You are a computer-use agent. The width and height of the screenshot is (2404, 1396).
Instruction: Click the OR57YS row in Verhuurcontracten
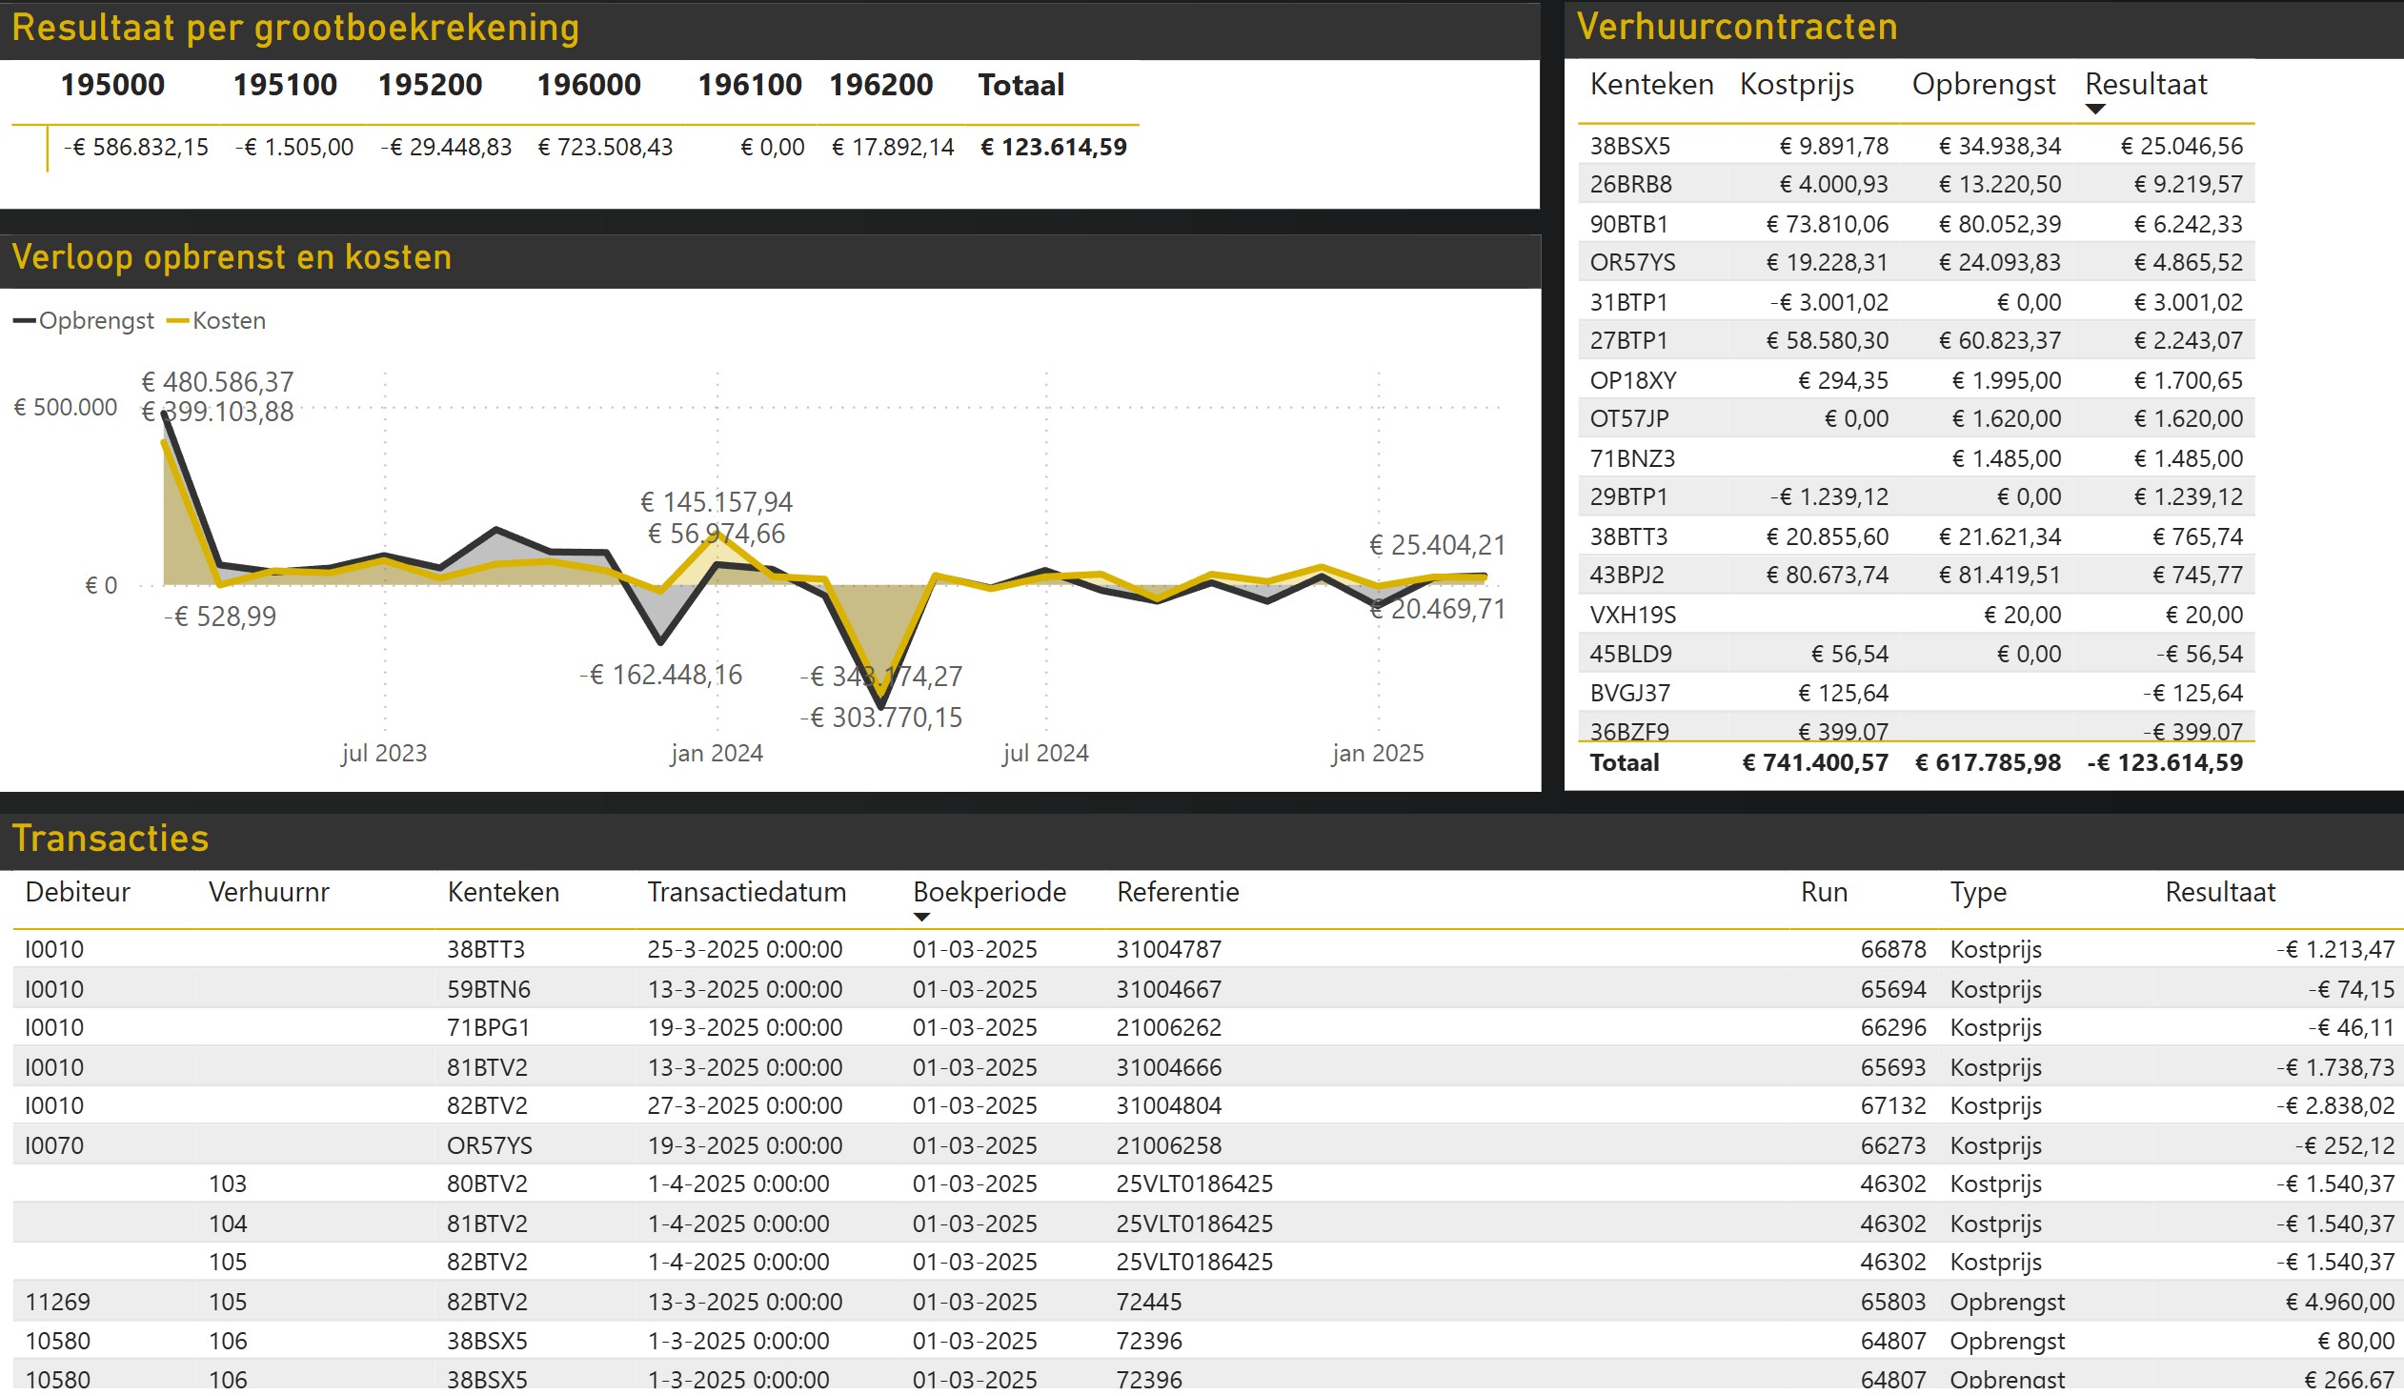(x=1632, y=263)
